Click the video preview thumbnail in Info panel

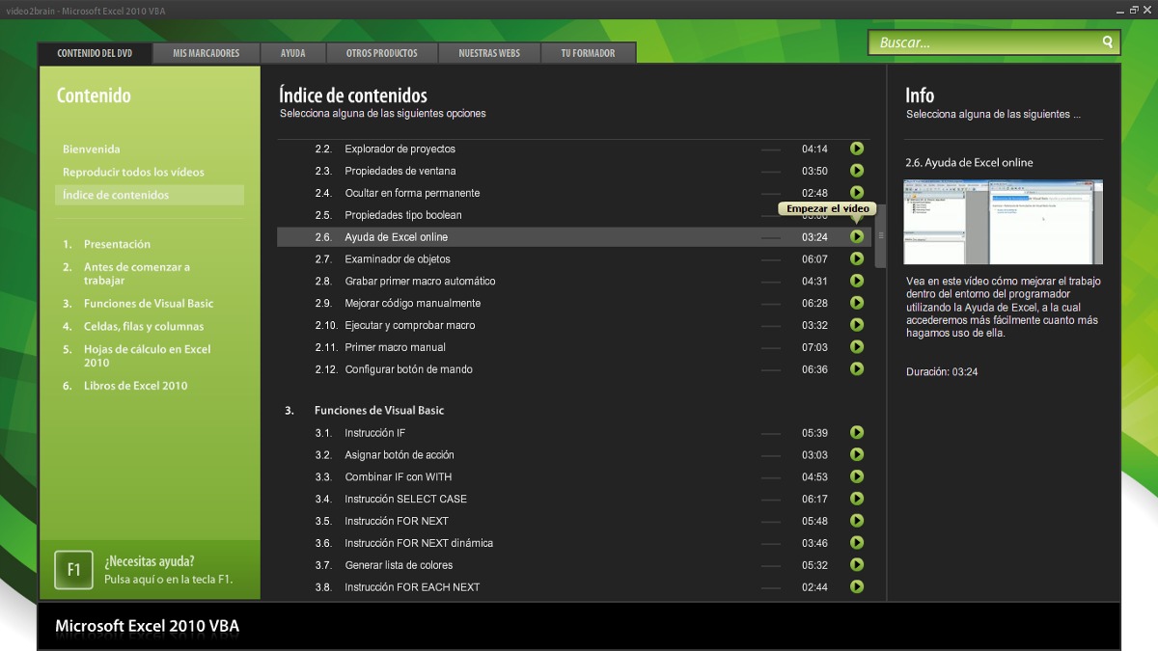1003,222
